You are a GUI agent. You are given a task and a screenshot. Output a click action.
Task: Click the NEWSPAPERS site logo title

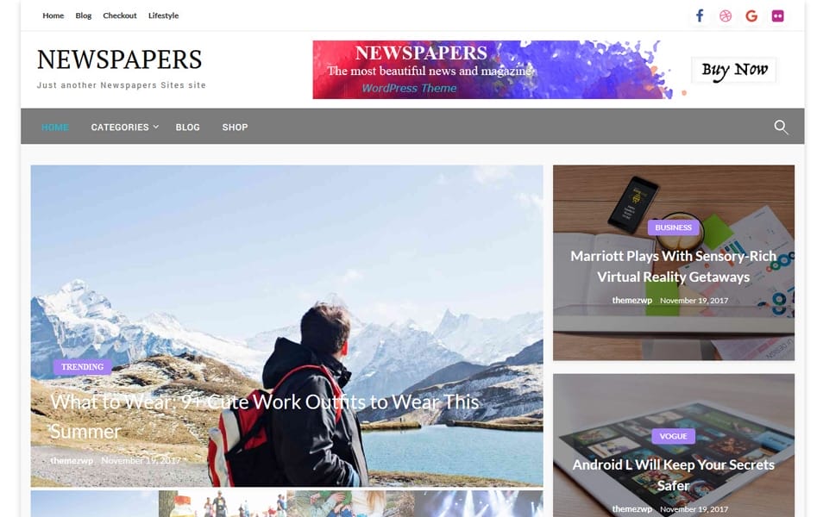(120, 59)
